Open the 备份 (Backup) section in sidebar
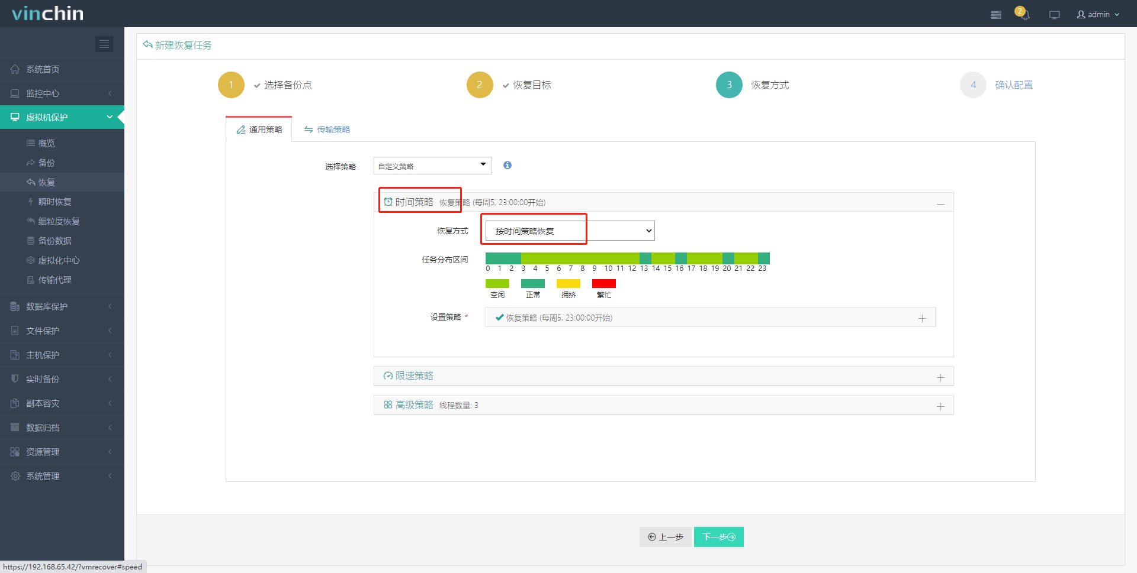 coord(46,163)
